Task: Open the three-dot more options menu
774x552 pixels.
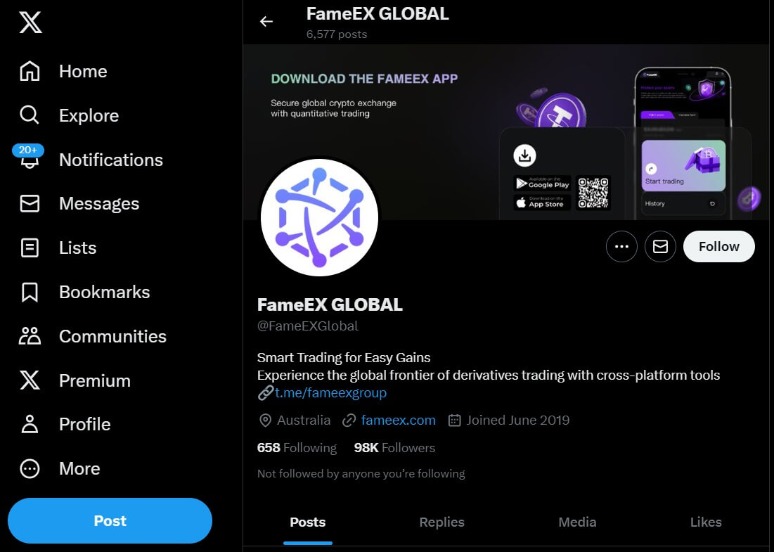Action: [x=621, y=246]
